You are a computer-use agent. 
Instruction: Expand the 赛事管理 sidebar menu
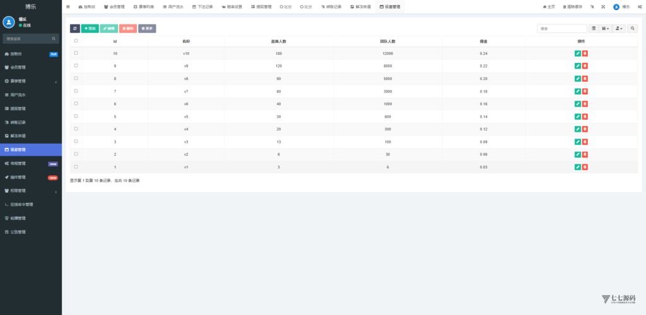click(x=30, y=81)
